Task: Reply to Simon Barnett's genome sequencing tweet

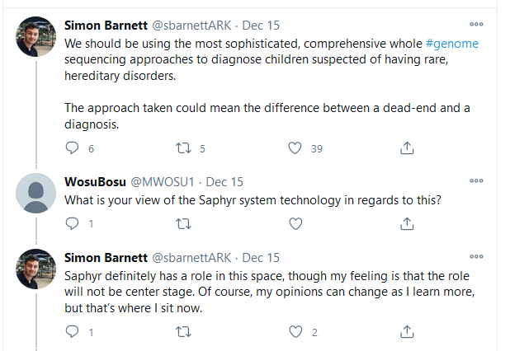Action: (x=73, y=148)
